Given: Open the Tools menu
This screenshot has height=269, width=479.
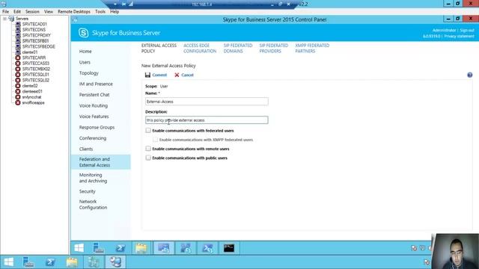Looking at the screenshot, I should (100, 12).
